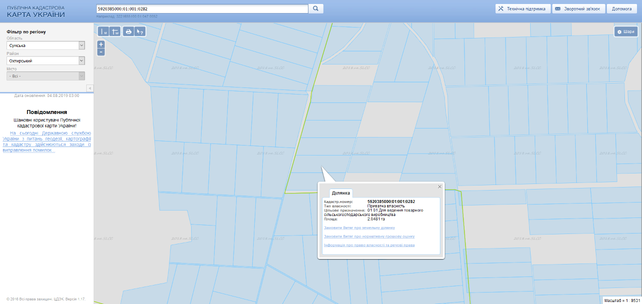Activate the identify info cursor tool
The height and width of the screenshot is (304, 642).
point(140,31)
